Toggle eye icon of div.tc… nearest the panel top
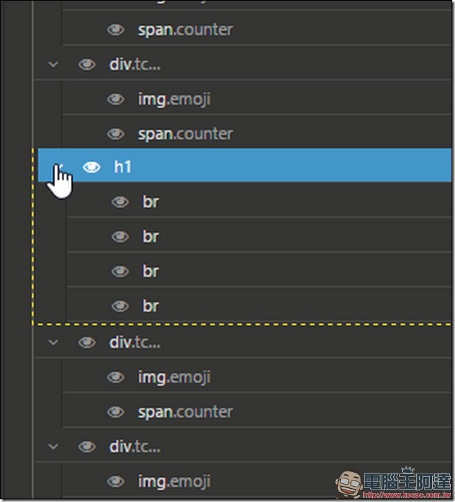The width and height of the screenshot is (455, 502). click(x=87, y=64)
